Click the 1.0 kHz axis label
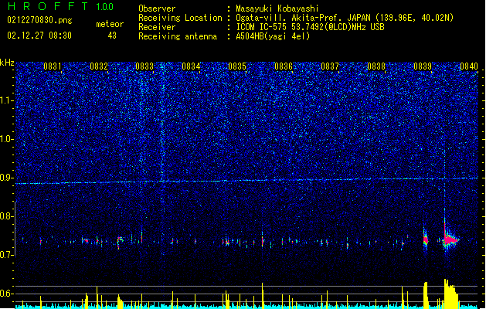 [x=7, y=139]
